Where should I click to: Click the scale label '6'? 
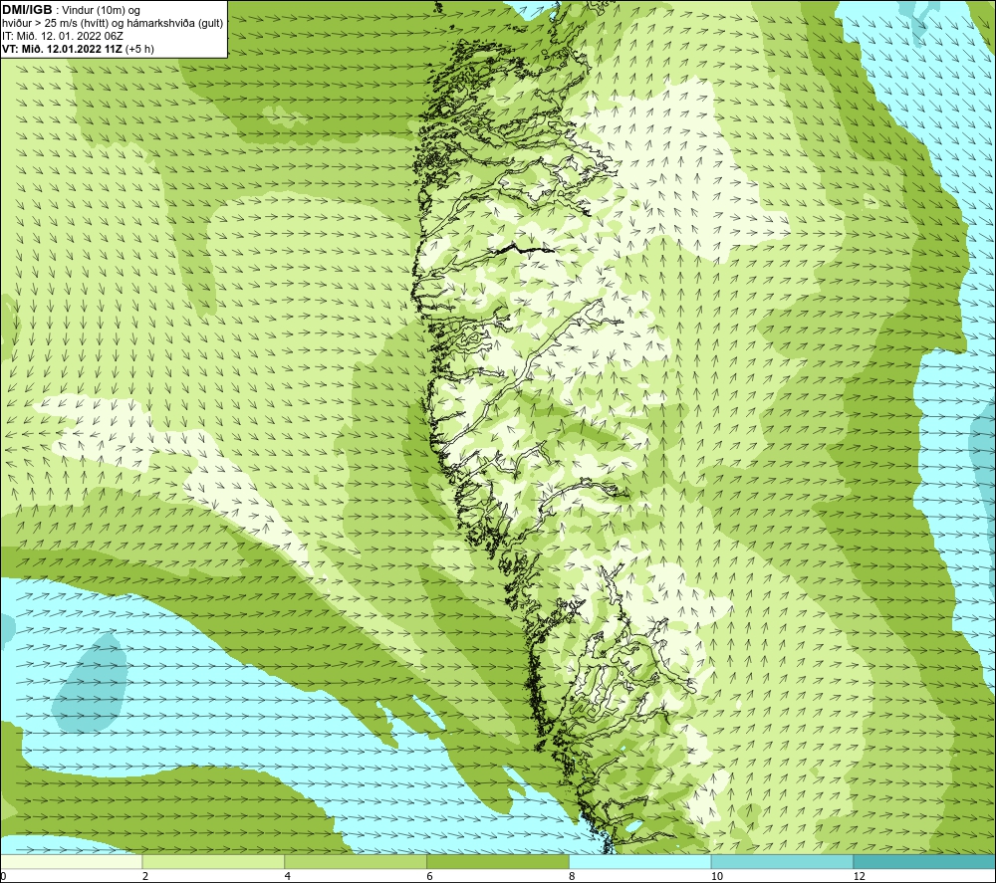point(430,877)
